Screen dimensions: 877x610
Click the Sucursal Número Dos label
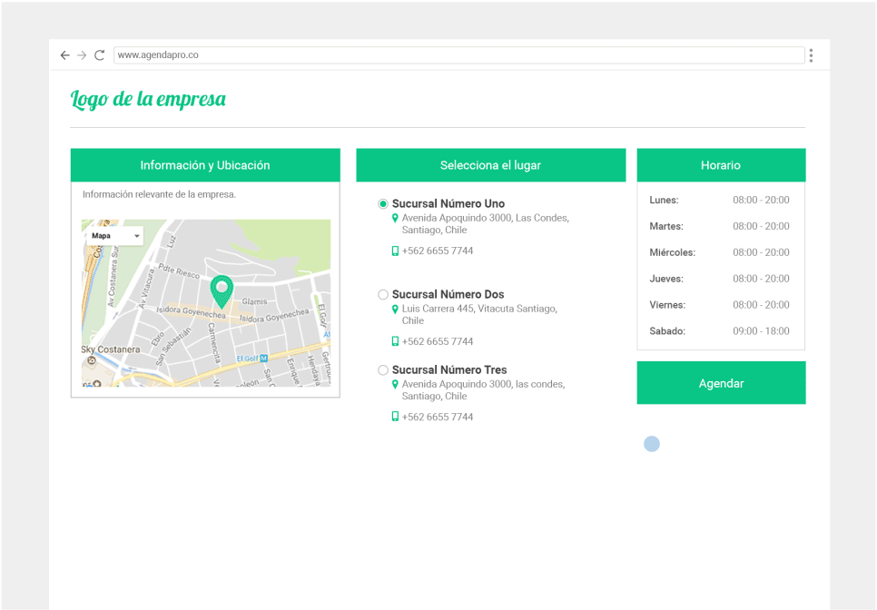[x=448, y=294]
